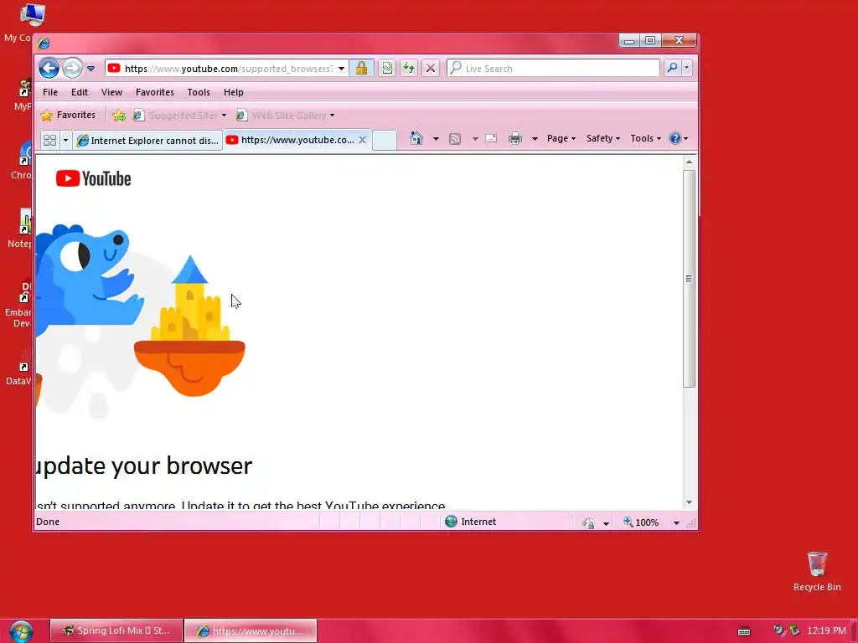
Task: Expand the tab list dropdown arrow
Action: 65,141
